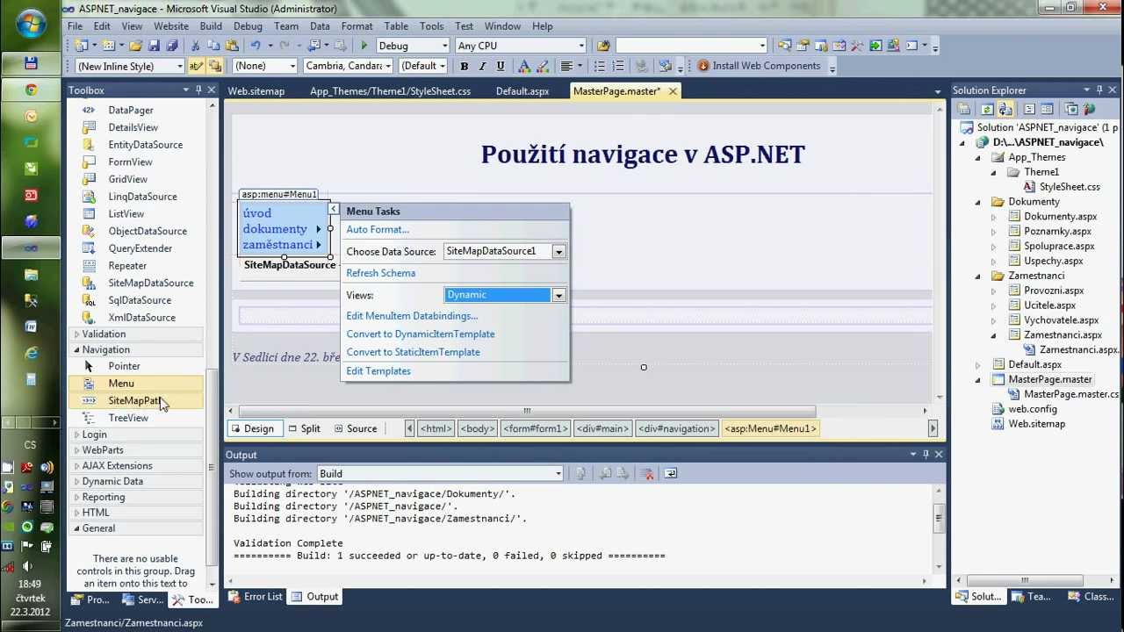Click the Undo arrow icon

coord(255,46)
